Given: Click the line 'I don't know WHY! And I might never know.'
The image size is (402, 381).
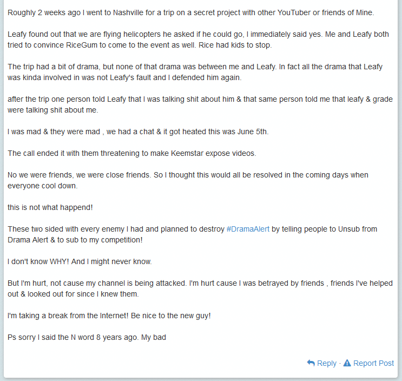Looking at the screenshot, I should [x=80, y=261].
